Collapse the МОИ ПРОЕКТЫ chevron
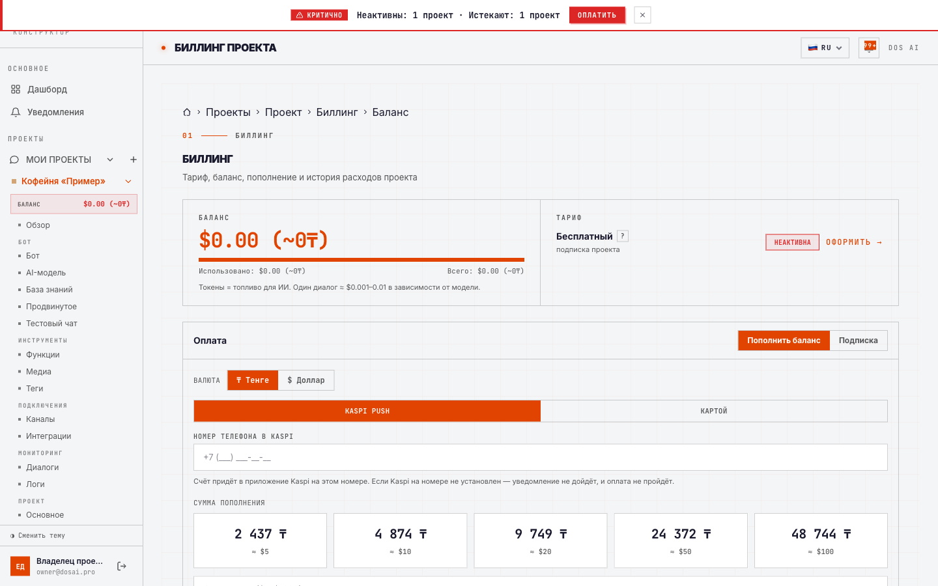 coord(110,160)
